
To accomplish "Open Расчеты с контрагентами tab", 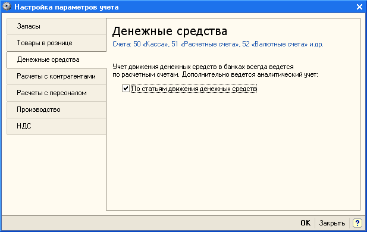I will (x=57, y=76).
